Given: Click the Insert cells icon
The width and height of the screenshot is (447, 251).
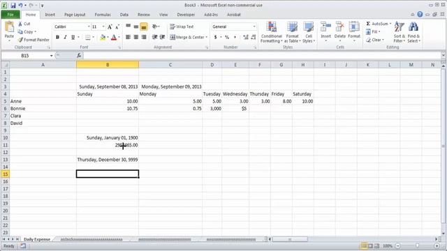Looking at the screenshot, I should tap(325, 27).
